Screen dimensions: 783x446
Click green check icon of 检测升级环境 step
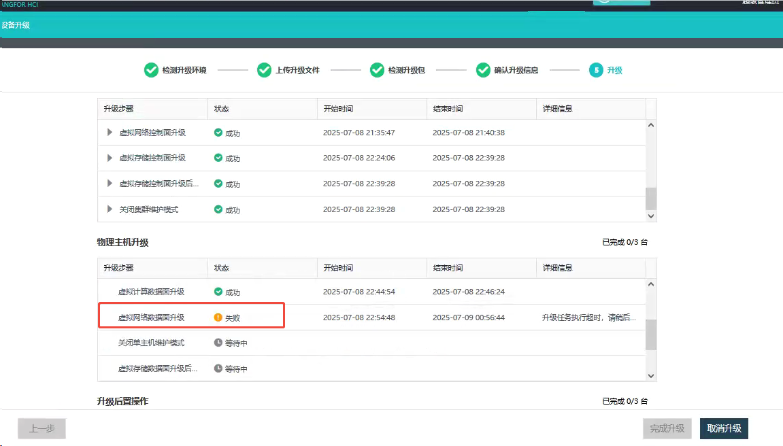(151, 70)
